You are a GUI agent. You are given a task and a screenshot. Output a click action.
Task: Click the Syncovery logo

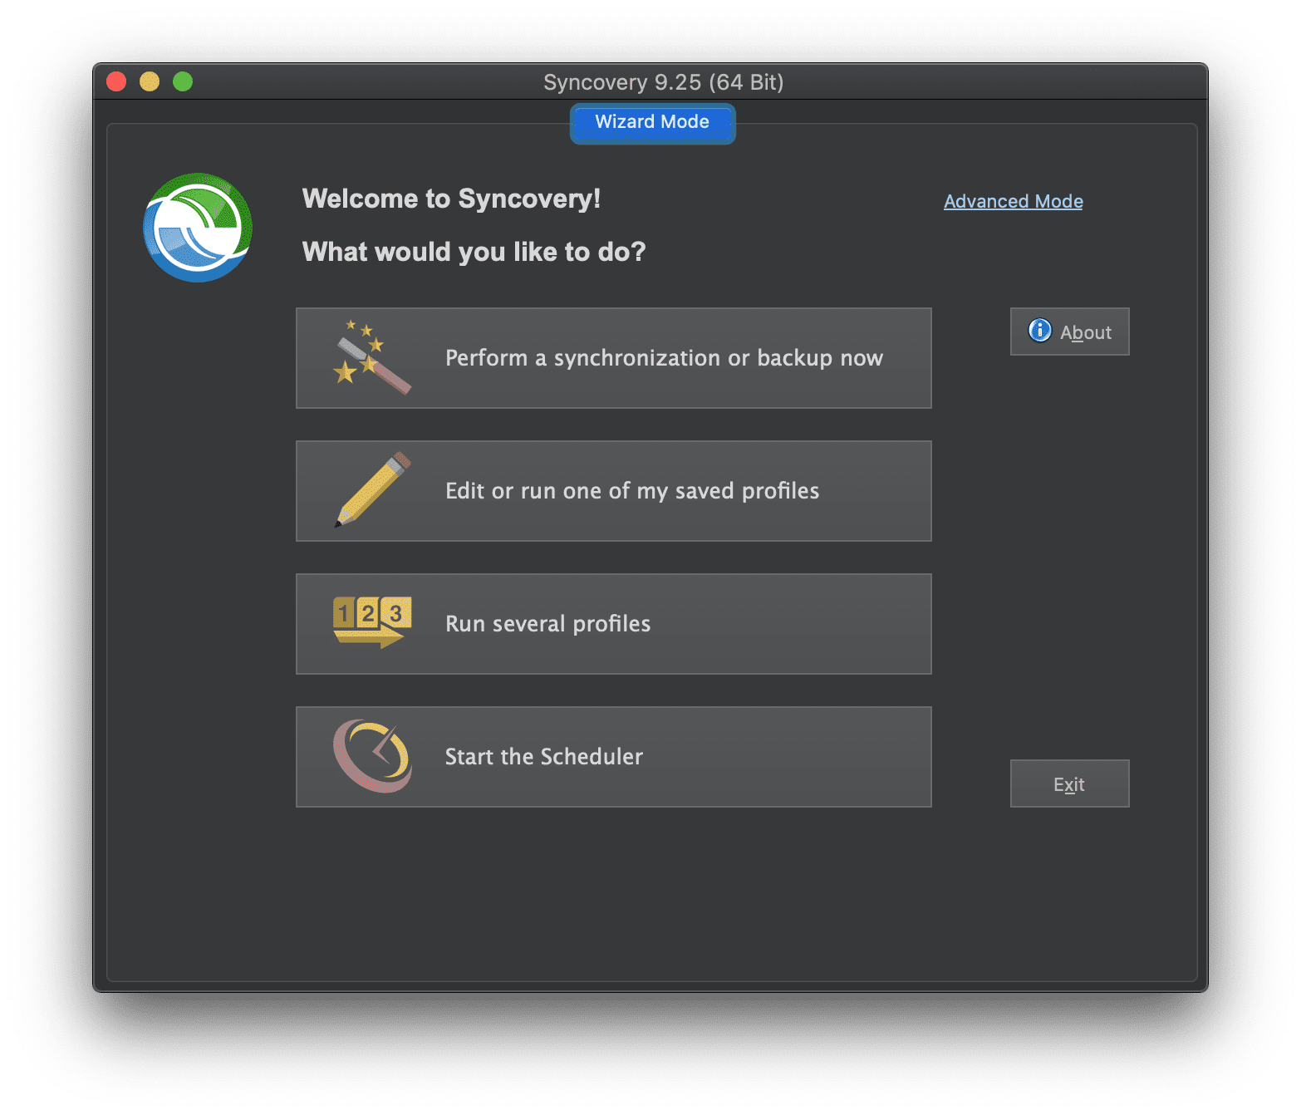(198, 228)
